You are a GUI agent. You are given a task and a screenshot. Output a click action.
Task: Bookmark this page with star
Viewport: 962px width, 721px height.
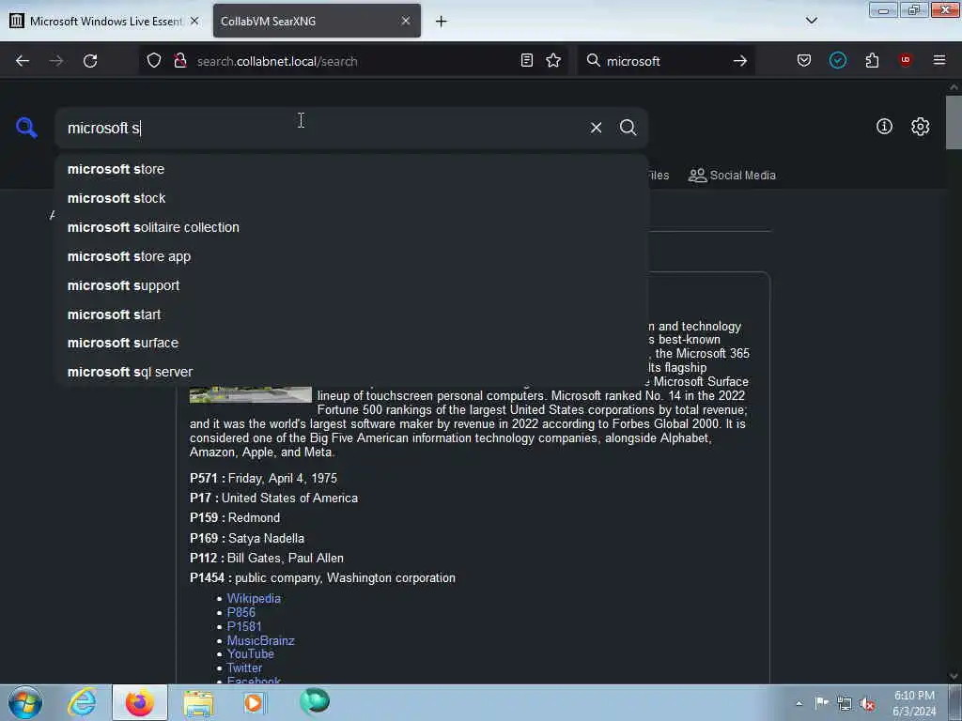(553, 61)
